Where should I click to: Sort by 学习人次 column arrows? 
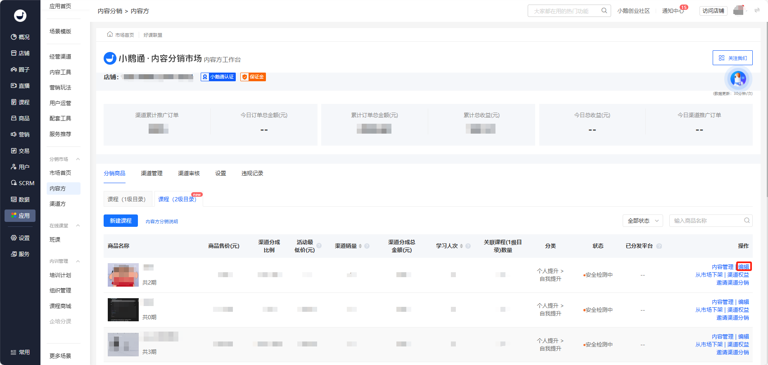461,246
